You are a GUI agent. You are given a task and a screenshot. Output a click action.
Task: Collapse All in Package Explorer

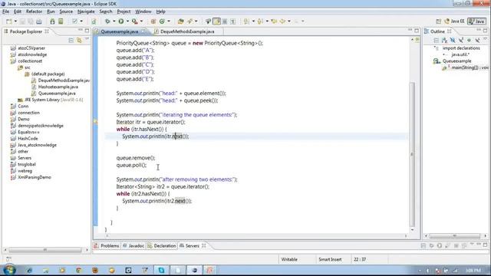(x=71, y=41)
